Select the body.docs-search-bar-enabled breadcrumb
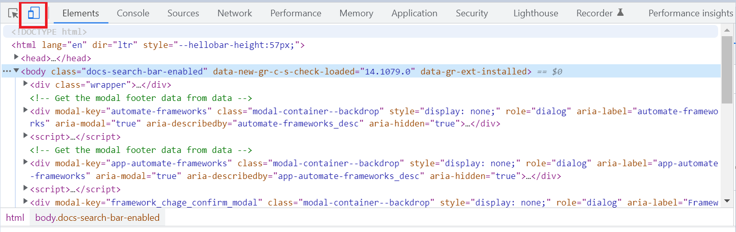The height and width of the screenshot is (232, 736). pos(97,218)
